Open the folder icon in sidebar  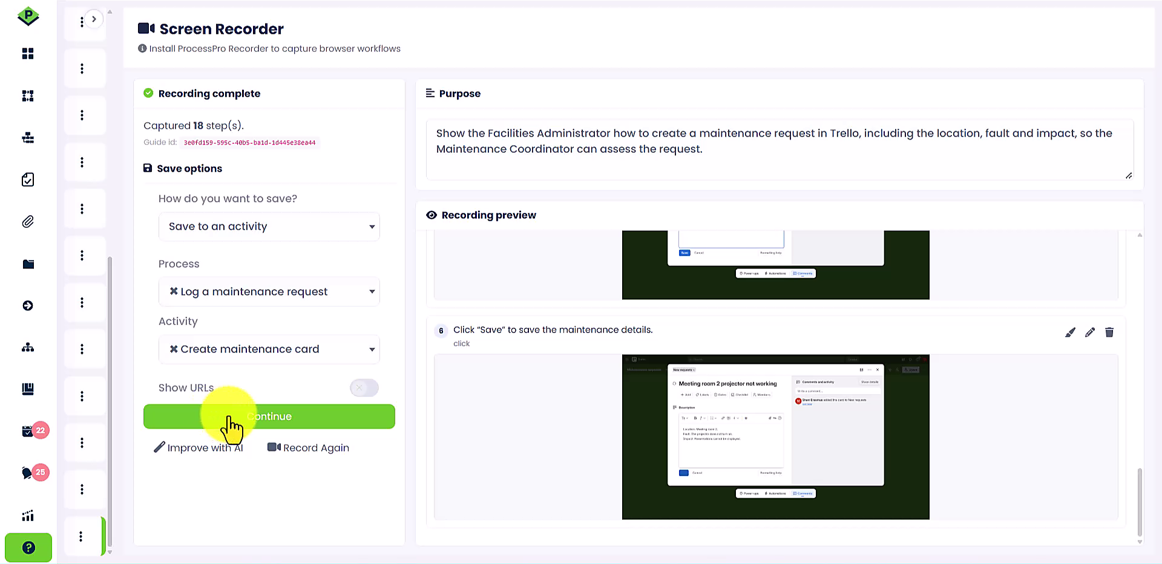28,264
